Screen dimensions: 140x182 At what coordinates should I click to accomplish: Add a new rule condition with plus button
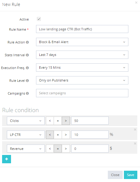point(7,159)
